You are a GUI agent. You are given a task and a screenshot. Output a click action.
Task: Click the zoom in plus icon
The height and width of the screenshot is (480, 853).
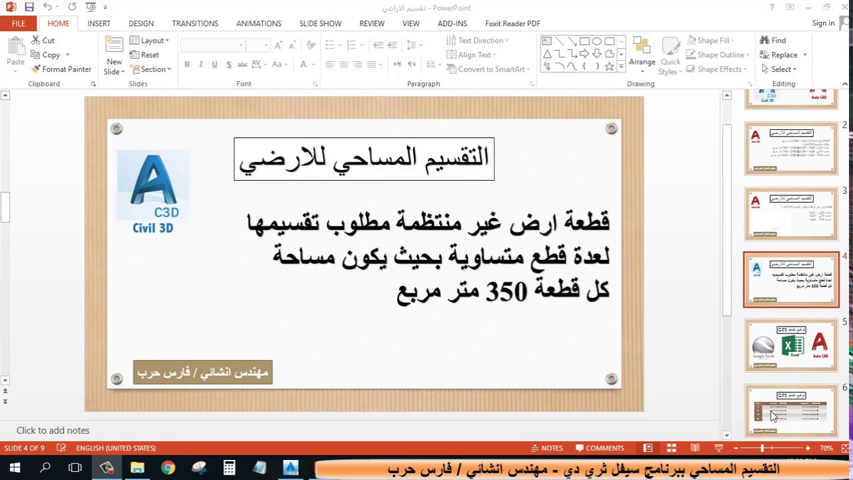[808, 448]
